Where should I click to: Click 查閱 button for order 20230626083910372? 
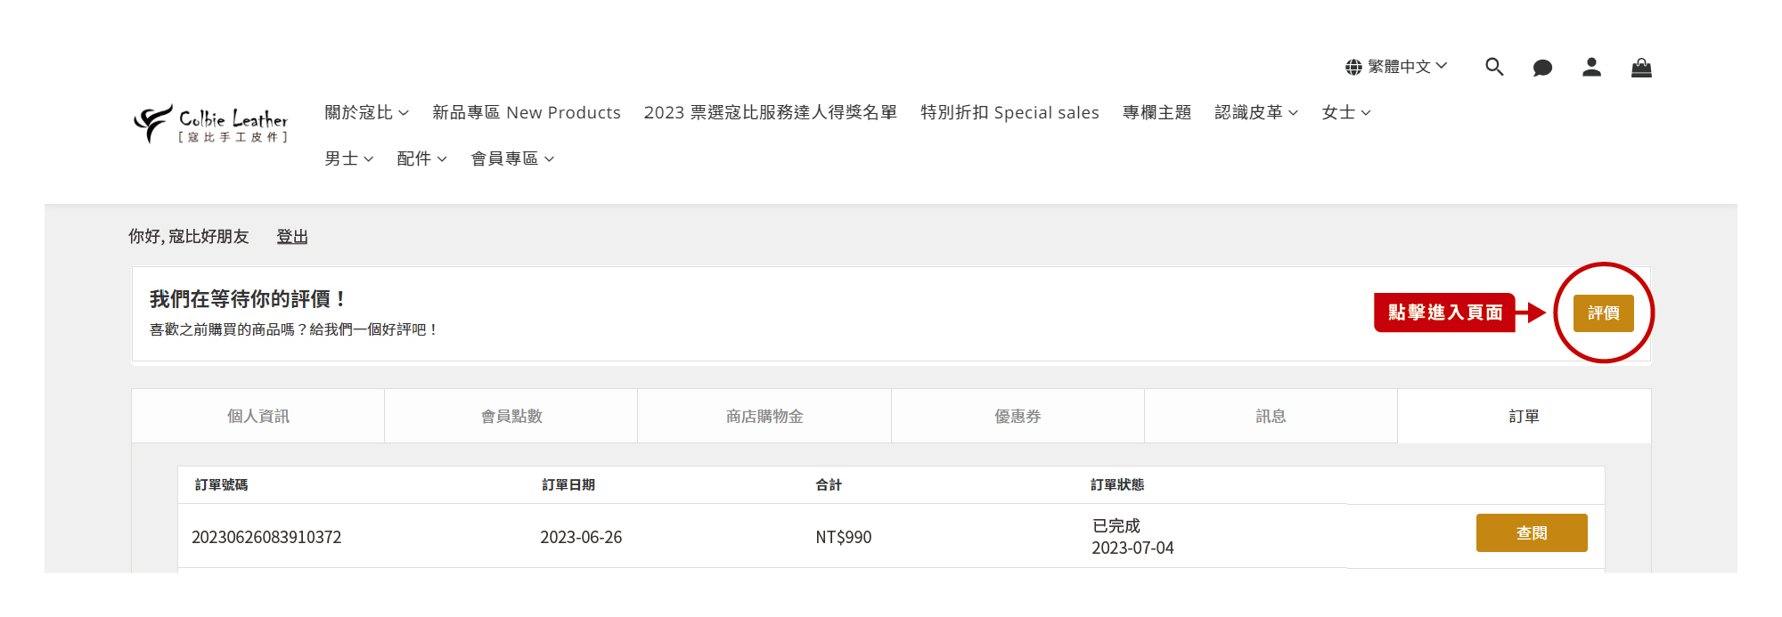tap(1531, 532)
